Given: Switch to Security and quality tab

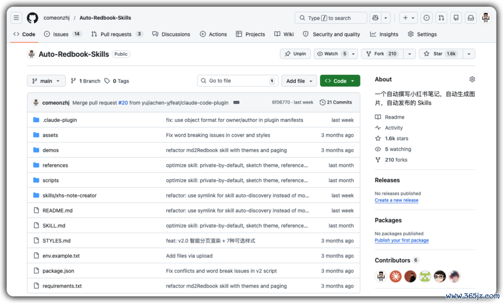Looking at the screenshot, I should click(332, 34).
